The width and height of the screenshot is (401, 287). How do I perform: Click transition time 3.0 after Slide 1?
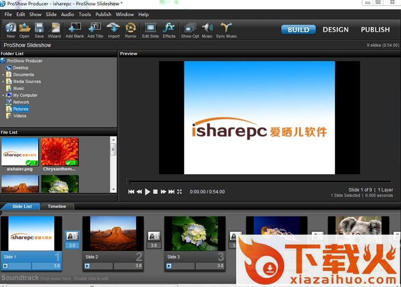pos(72,245)
